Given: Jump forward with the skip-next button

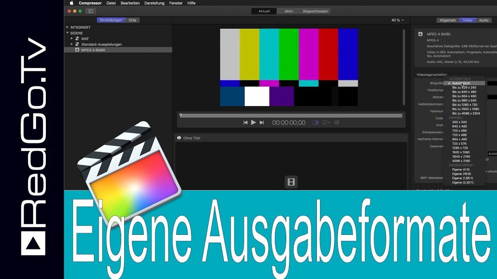Looking at the screenshot, I should point(262,122).
